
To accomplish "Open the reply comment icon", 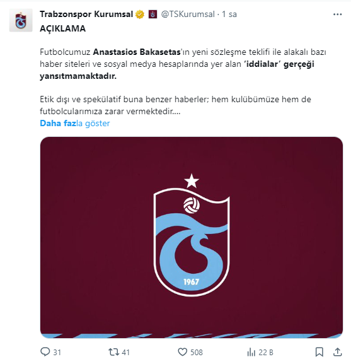I will (45, 352).
